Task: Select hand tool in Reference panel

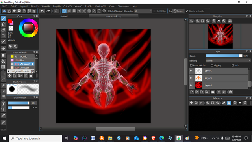Action: [x=229, y=103]
